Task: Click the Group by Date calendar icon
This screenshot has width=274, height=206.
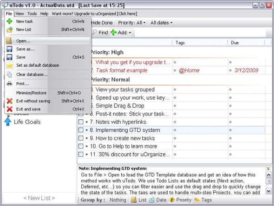Action: coord(152,200)
